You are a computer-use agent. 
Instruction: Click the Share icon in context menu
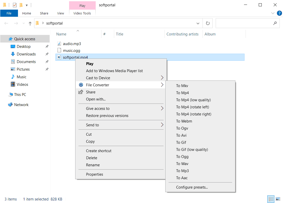[x=81, y=92]
